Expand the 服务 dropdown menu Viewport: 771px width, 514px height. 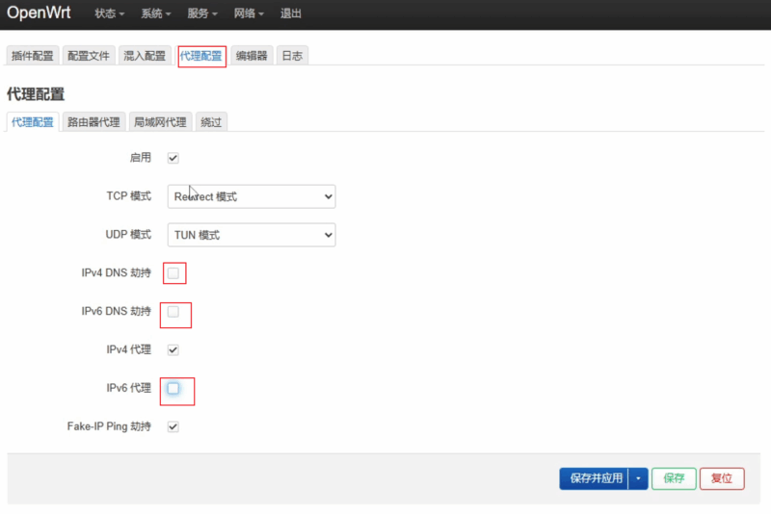[x=202, y=14]
